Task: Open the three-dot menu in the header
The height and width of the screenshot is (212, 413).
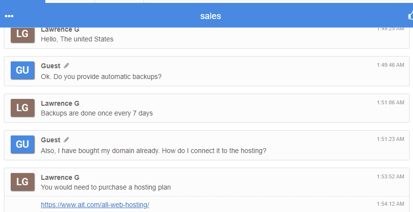Action: coord(9,16)
